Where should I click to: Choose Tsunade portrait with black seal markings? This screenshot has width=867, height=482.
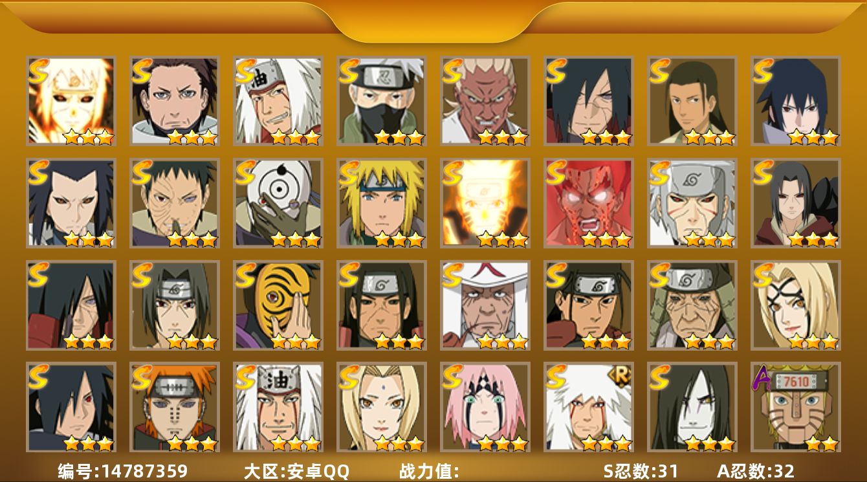click(x=795, y=305)
